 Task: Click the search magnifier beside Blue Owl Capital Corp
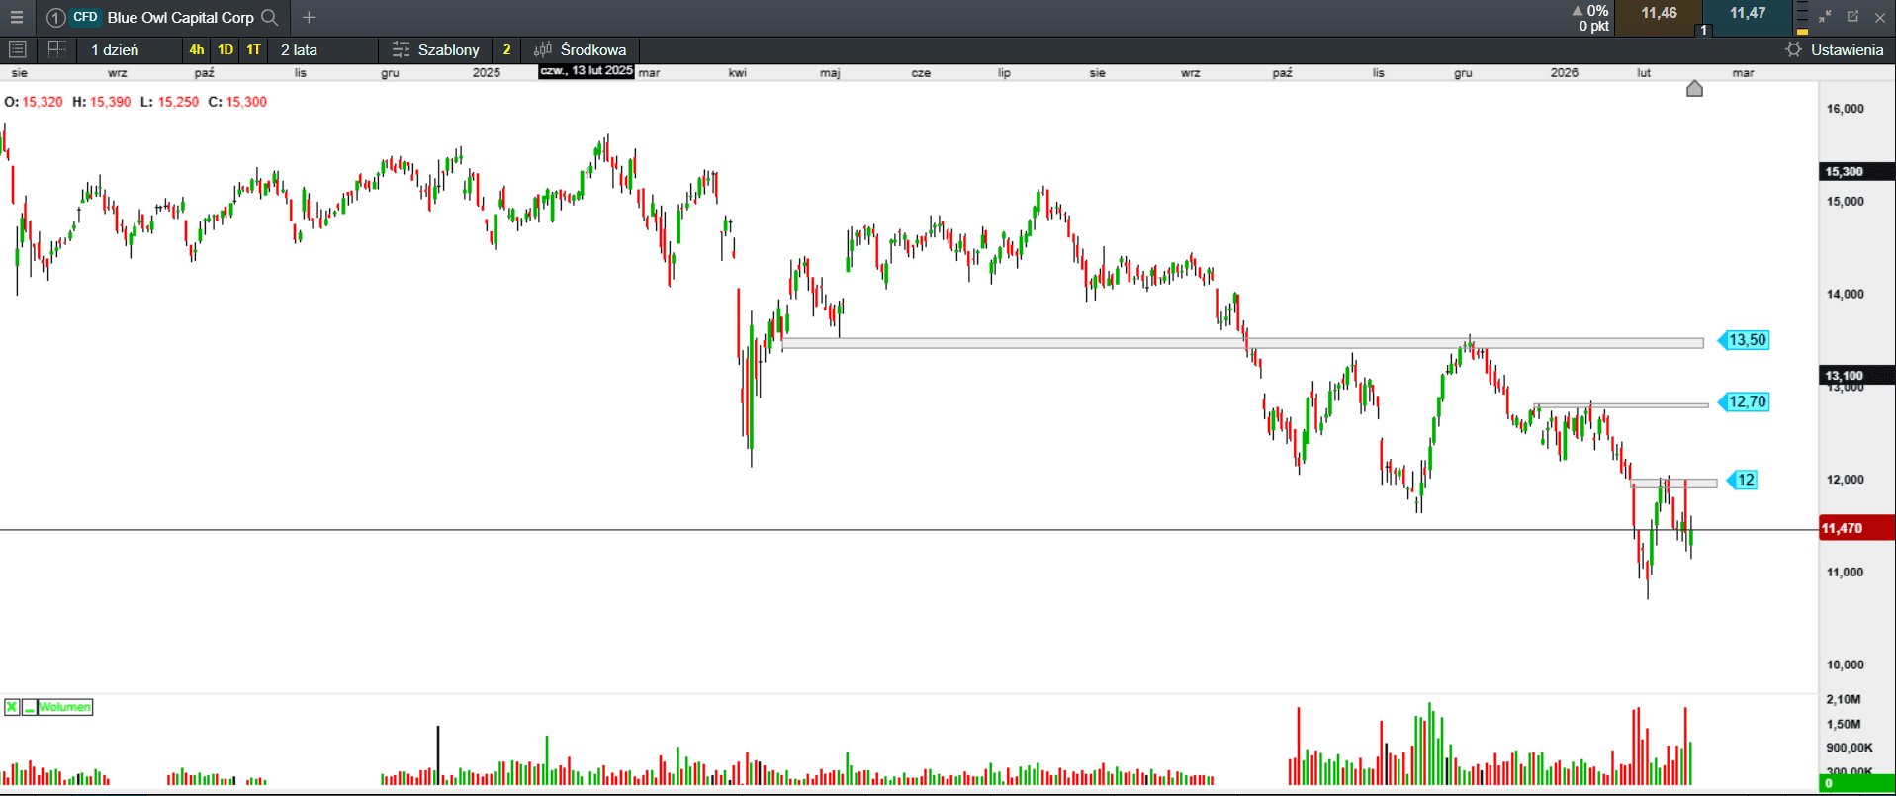tap(269, 18)
